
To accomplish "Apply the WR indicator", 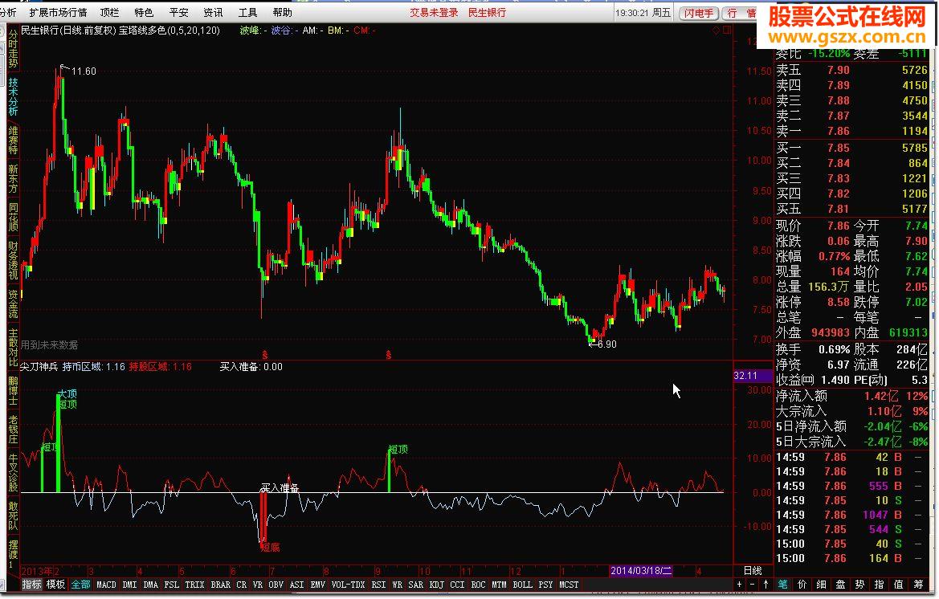I will click(397, 584).
